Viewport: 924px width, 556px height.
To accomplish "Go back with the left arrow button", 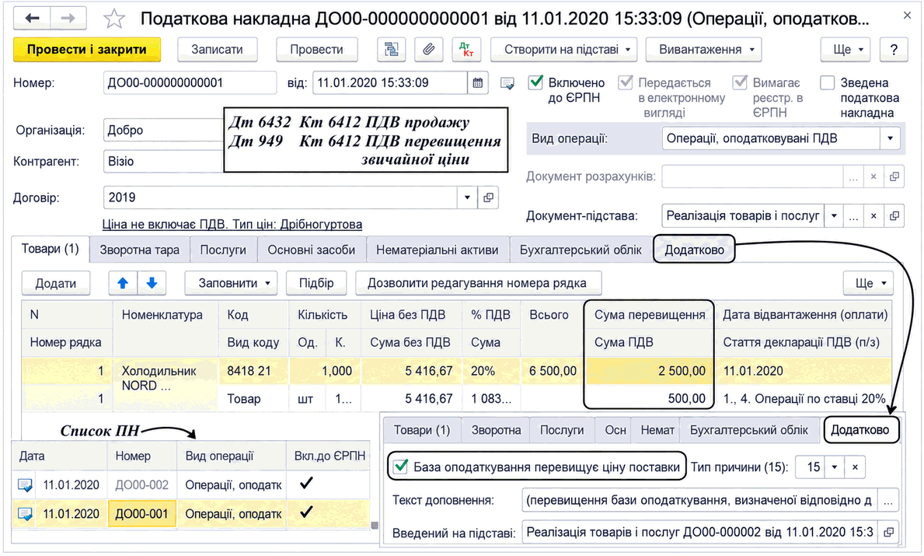I will 33,19.
